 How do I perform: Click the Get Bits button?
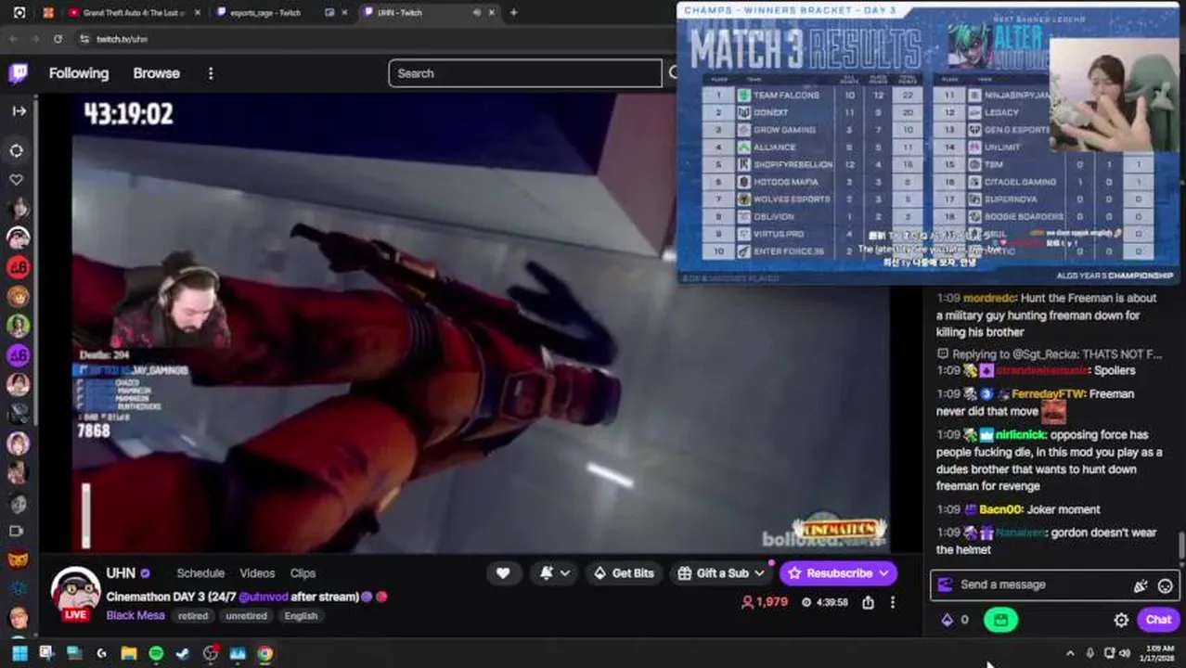coord(624,573)
